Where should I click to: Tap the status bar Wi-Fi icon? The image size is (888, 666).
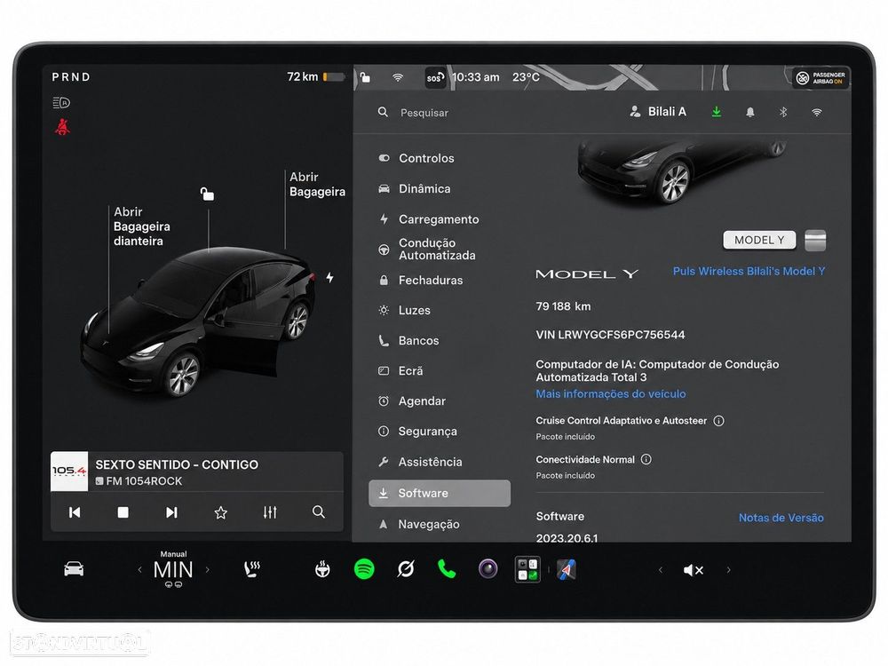tap(398, 77)
